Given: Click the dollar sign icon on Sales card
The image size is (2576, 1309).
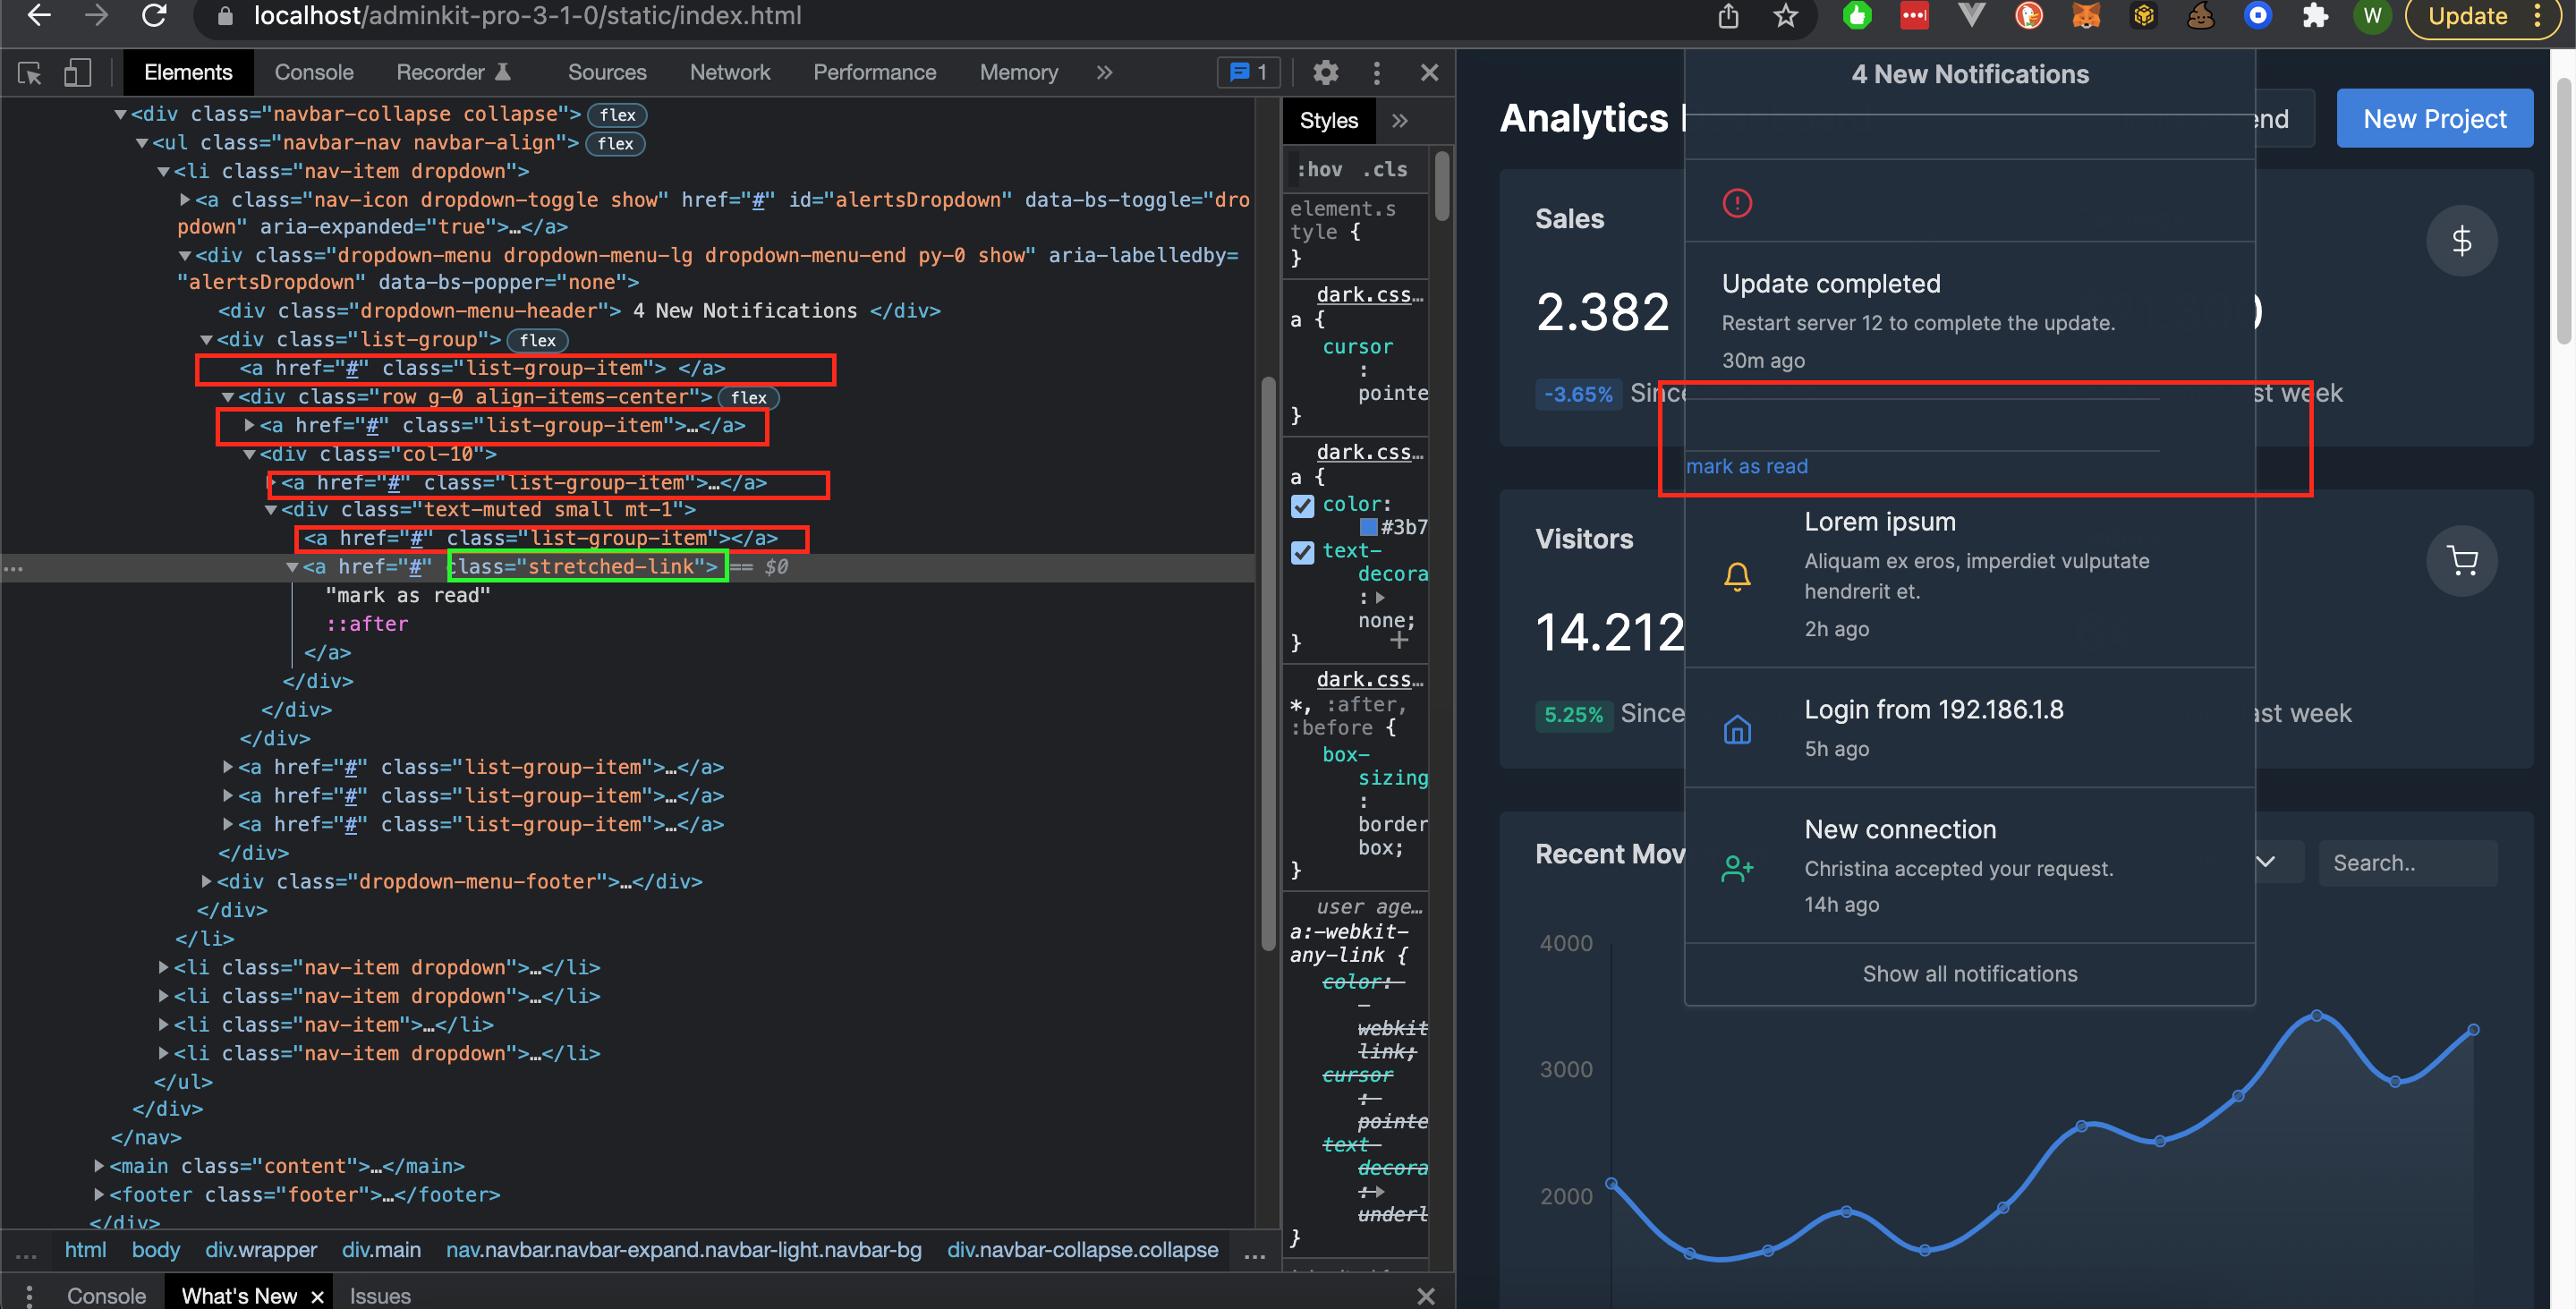Looking at the screenshot, I should [x=2462, y=240].
